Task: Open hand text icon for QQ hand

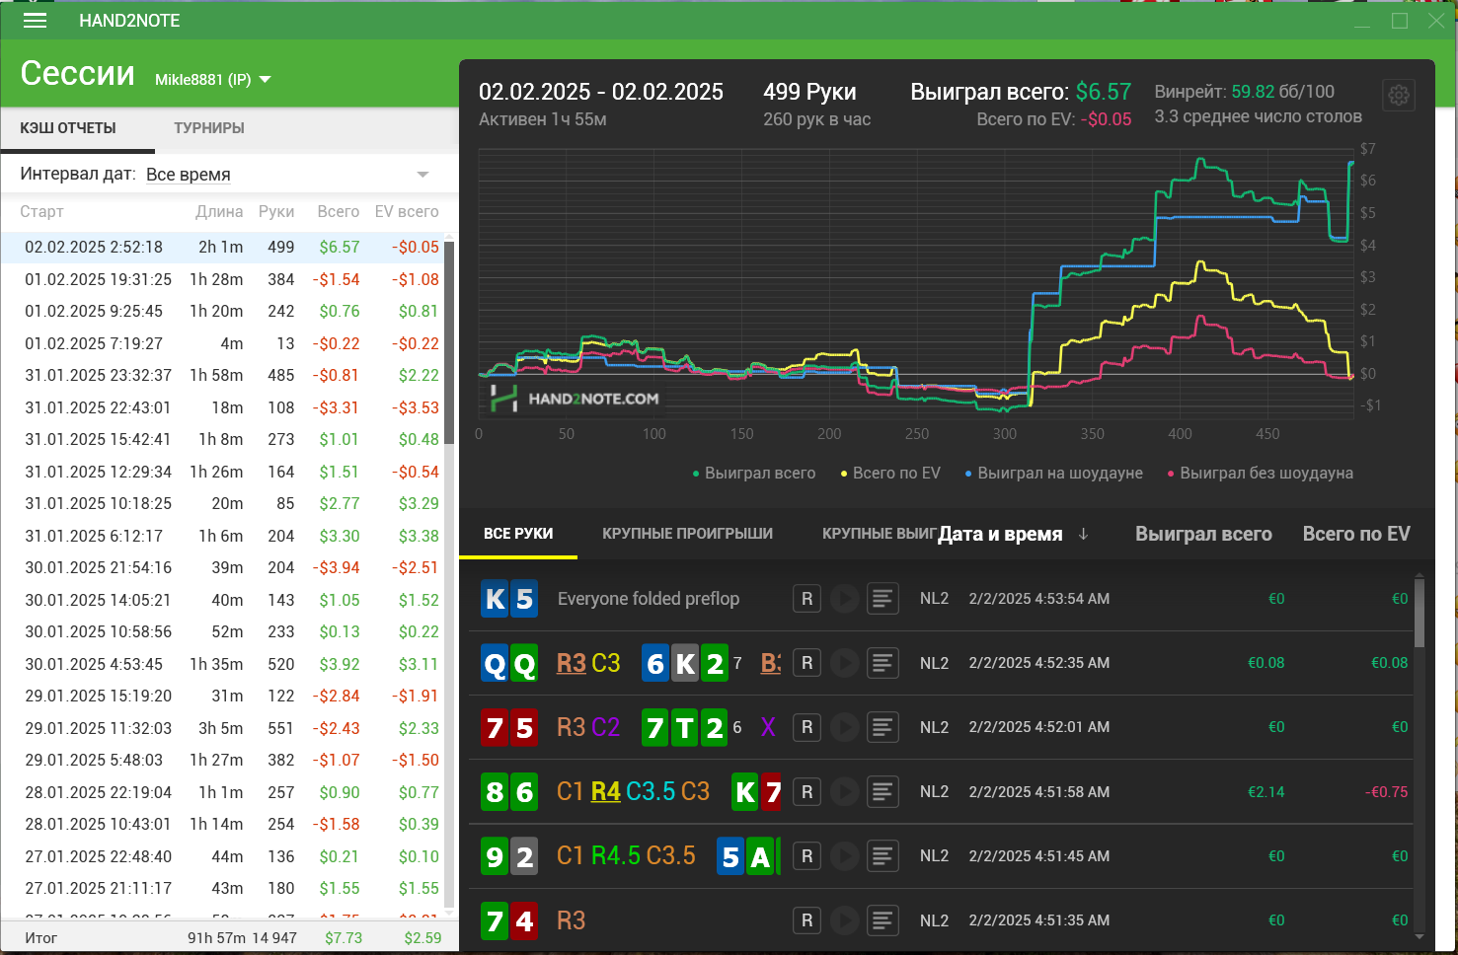Action: 882,663
